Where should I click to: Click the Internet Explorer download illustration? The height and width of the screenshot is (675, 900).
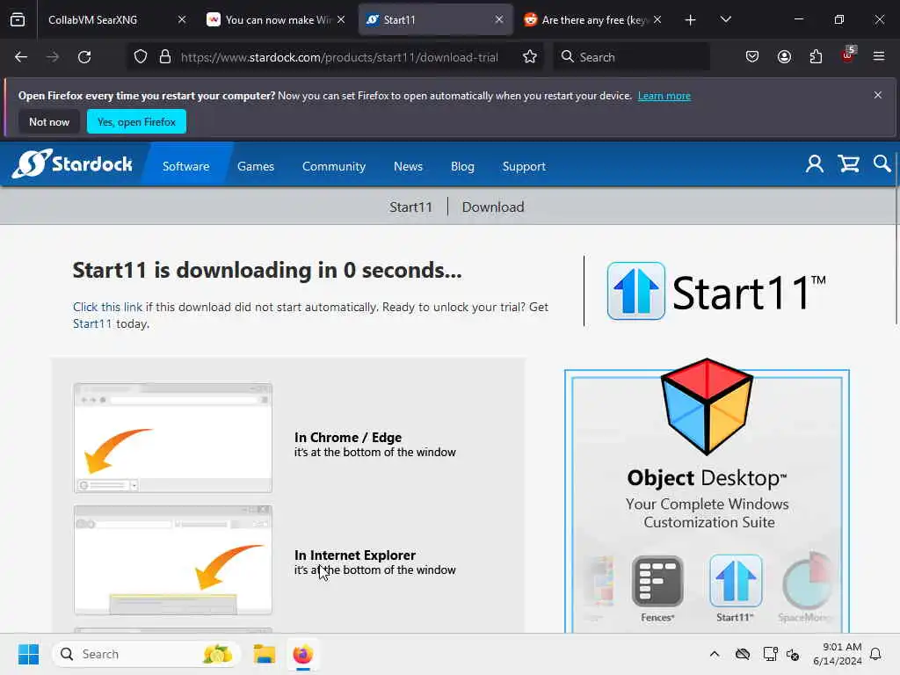point(173,560)
